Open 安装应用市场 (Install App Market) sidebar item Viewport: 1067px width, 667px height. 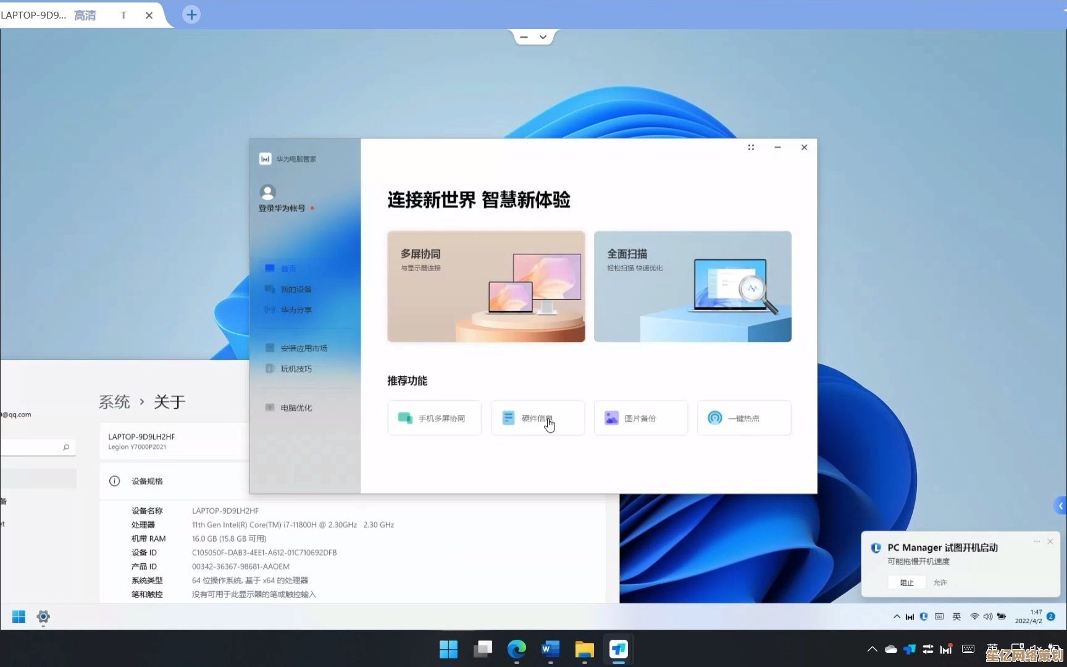click(303, 347)
